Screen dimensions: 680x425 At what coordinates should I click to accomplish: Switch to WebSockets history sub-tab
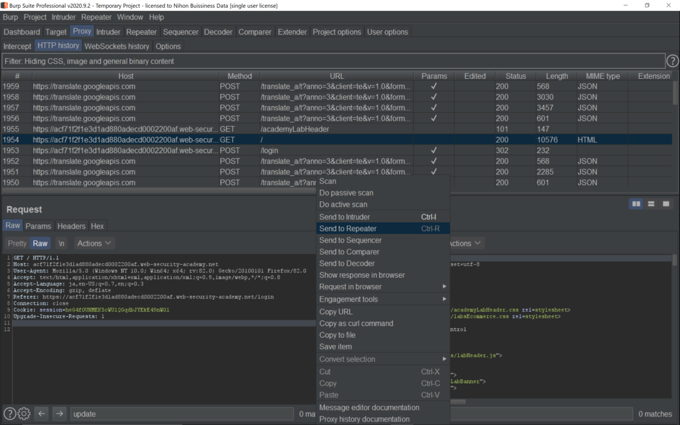point(117,46)
